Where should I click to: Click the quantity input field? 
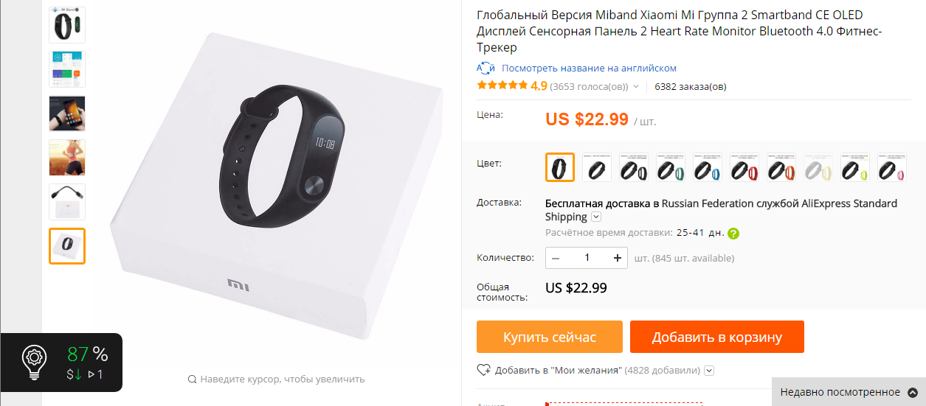[x=587, y=258]
